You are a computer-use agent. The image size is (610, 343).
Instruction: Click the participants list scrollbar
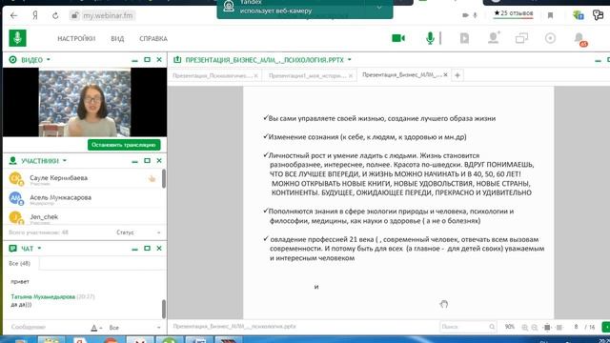click(x=164, y=179)
